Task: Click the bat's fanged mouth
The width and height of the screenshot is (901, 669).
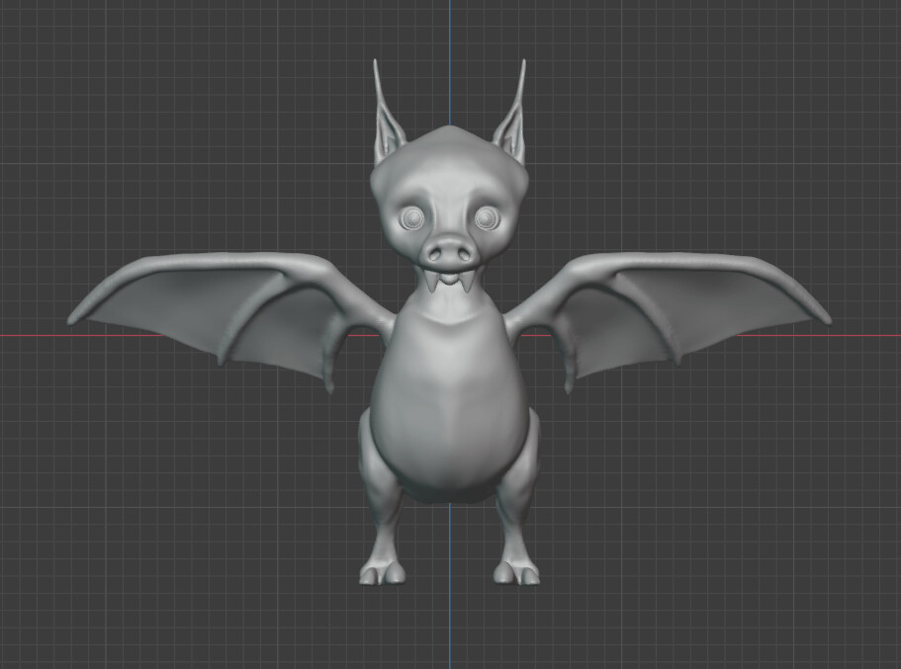Action: (450, 279)
